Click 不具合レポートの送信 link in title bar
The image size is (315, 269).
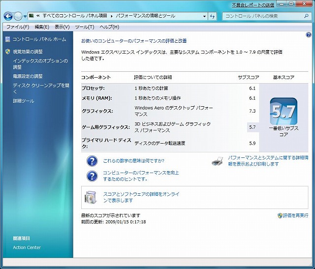(x=253, y=5)
